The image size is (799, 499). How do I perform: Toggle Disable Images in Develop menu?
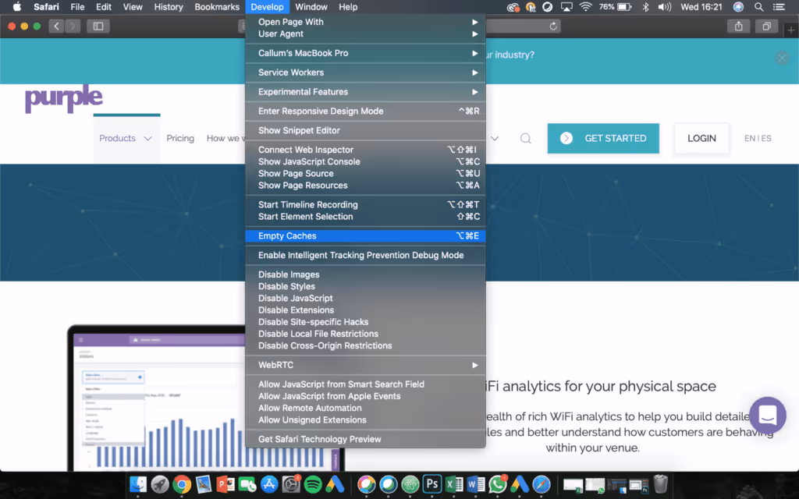tap(365, 274)
